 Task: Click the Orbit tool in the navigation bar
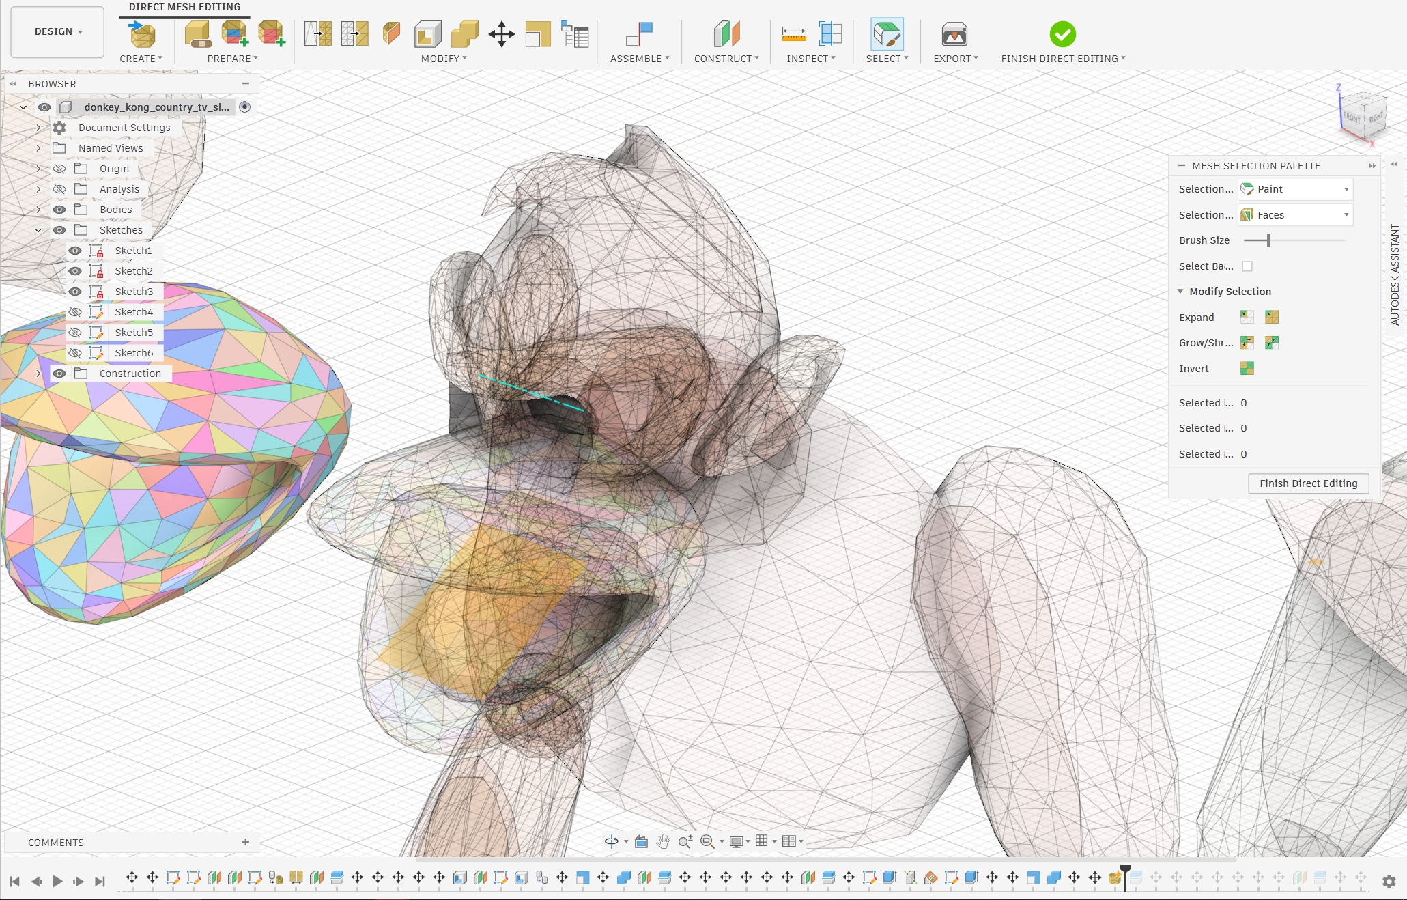[612, 841]
